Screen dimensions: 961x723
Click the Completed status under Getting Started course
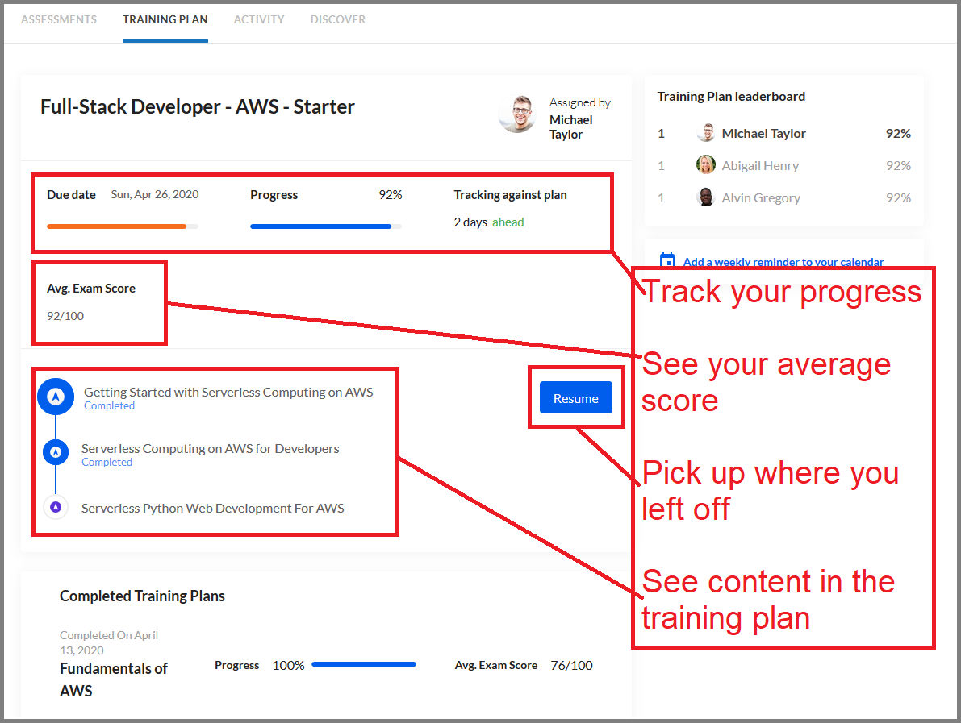pos(109,406)
